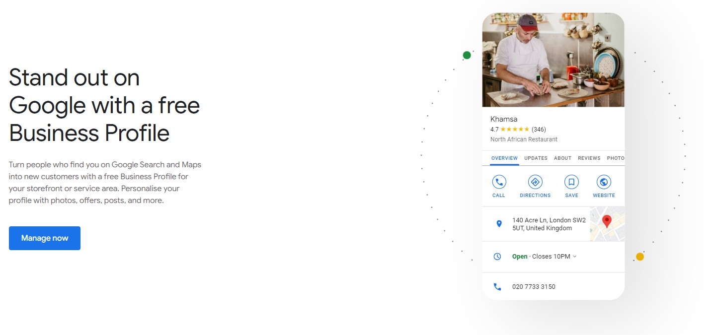
Task: Click the Manage now button
Action: tap(45, 238)
